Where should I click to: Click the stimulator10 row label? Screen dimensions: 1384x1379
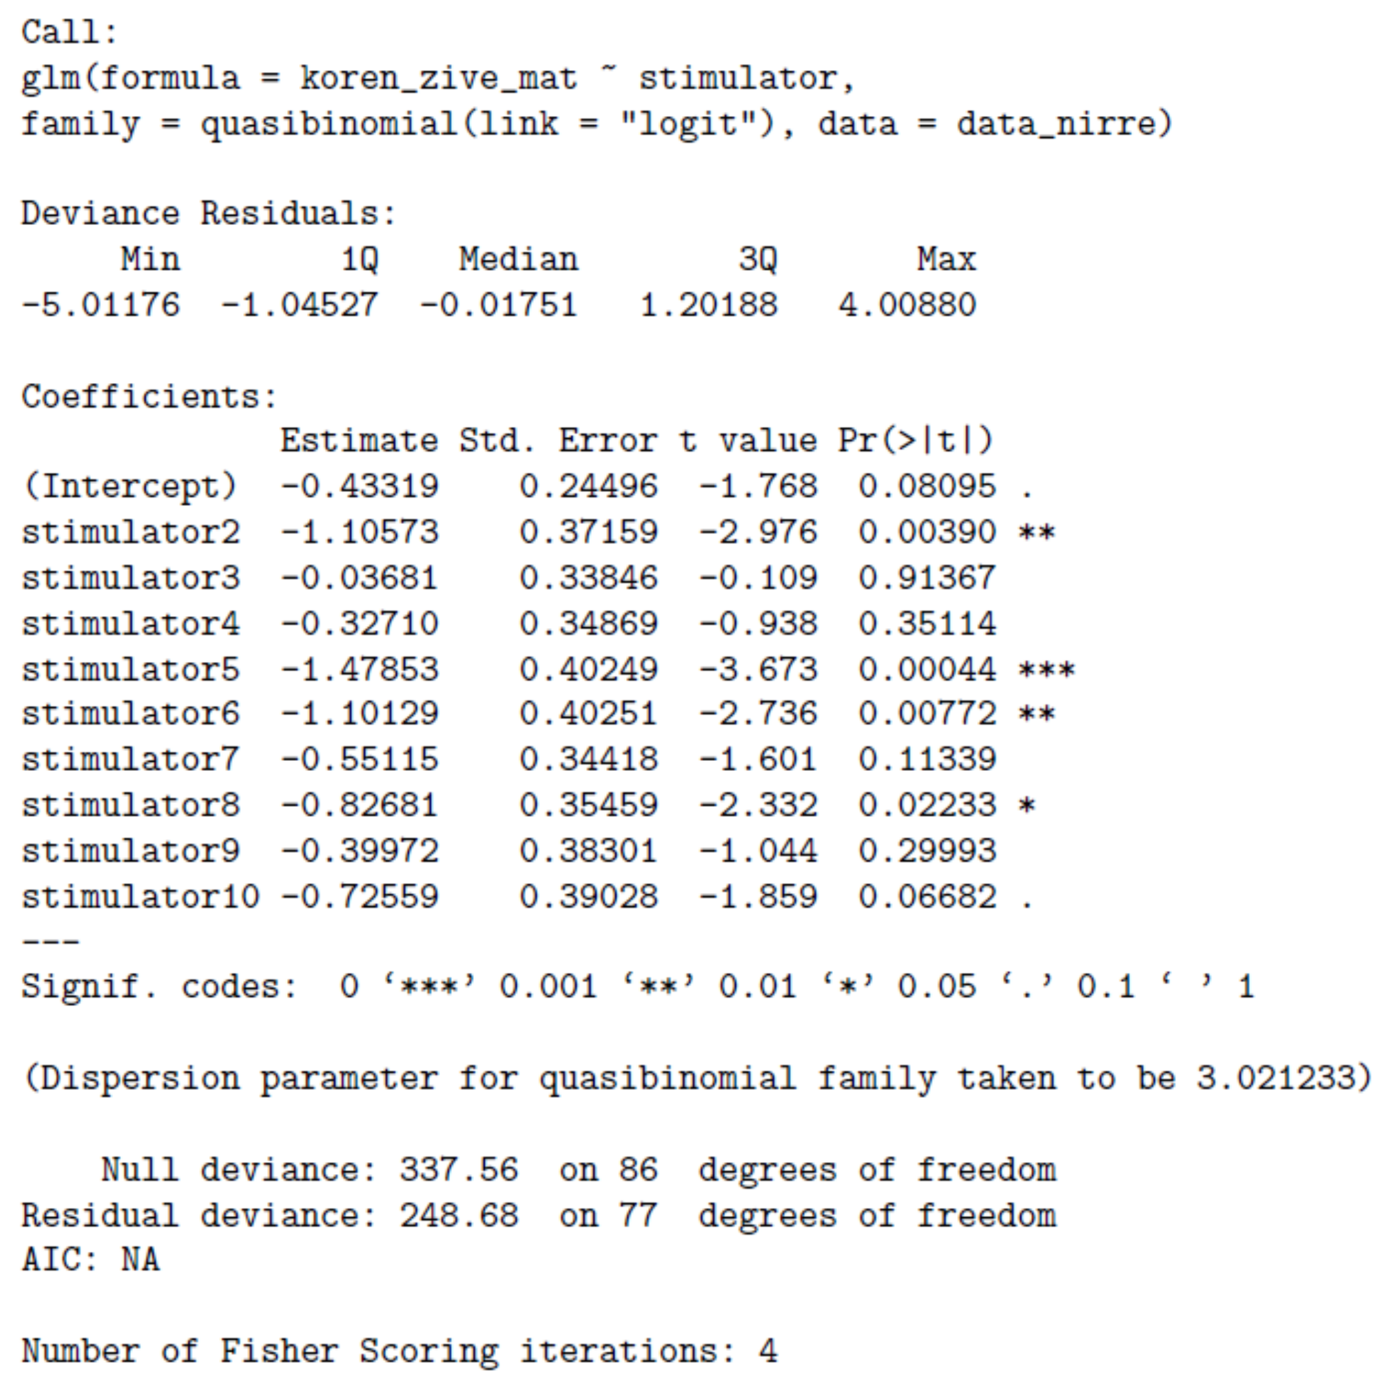[140, 897]
